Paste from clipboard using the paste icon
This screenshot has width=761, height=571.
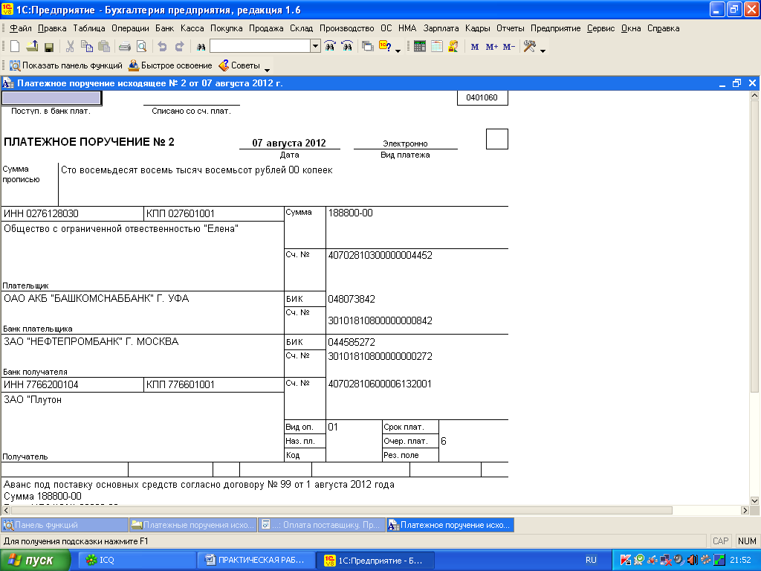coord(104,47)
